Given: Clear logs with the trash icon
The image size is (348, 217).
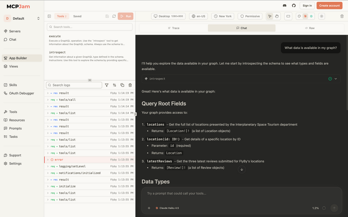Looking at the screenshot, I should click(x=130, y=85).
